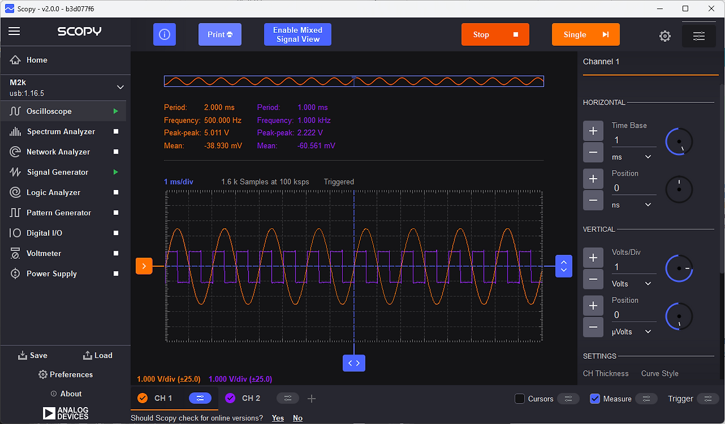
Task: Open CH 1 settings menu button
Action: point(200,399)
